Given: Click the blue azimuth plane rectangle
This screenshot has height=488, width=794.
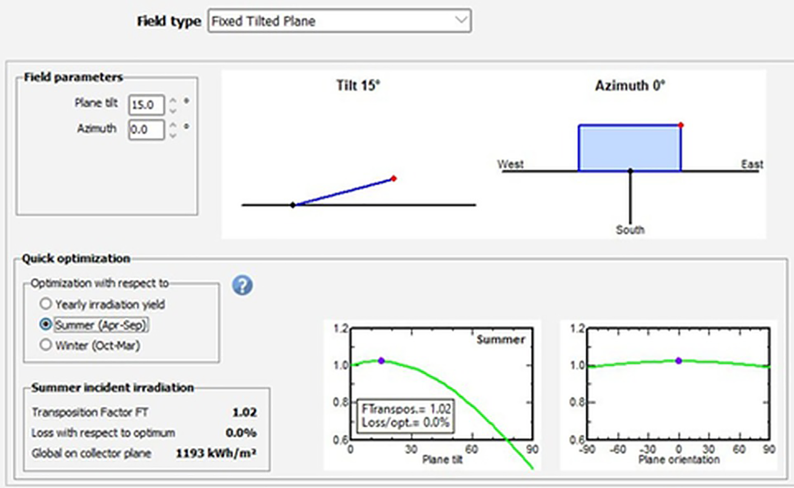Looking at the screenshot, I should pos(629,148).
